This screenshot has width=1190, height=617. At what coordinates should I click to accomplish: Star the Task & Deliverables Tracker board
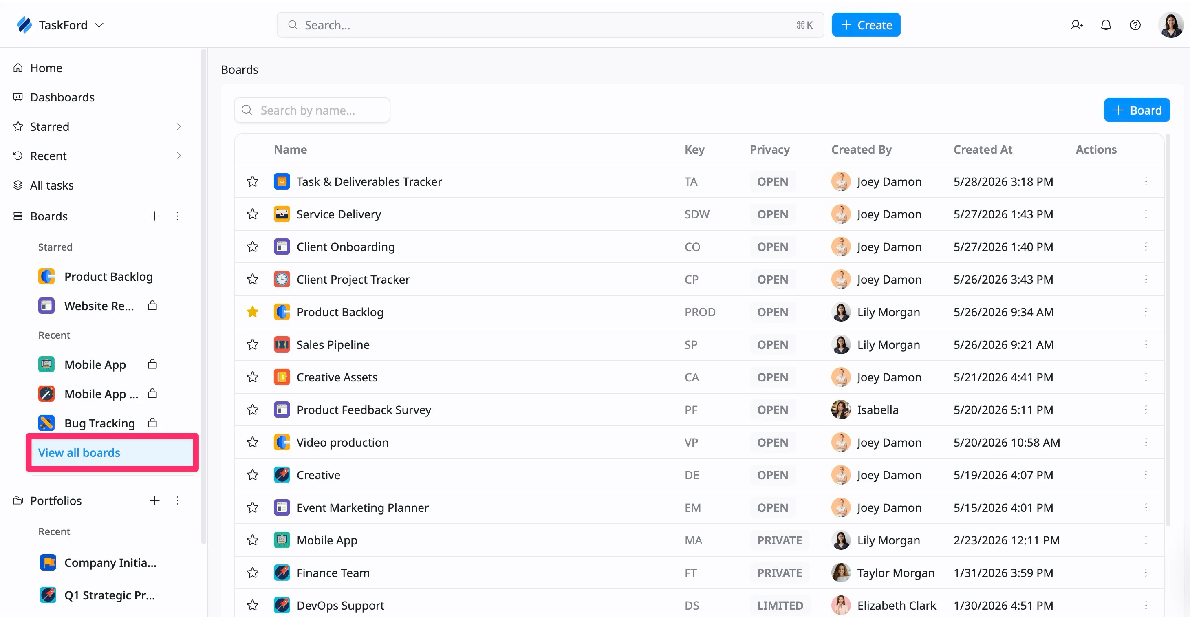pyautogui.click(x=253, y=181)
